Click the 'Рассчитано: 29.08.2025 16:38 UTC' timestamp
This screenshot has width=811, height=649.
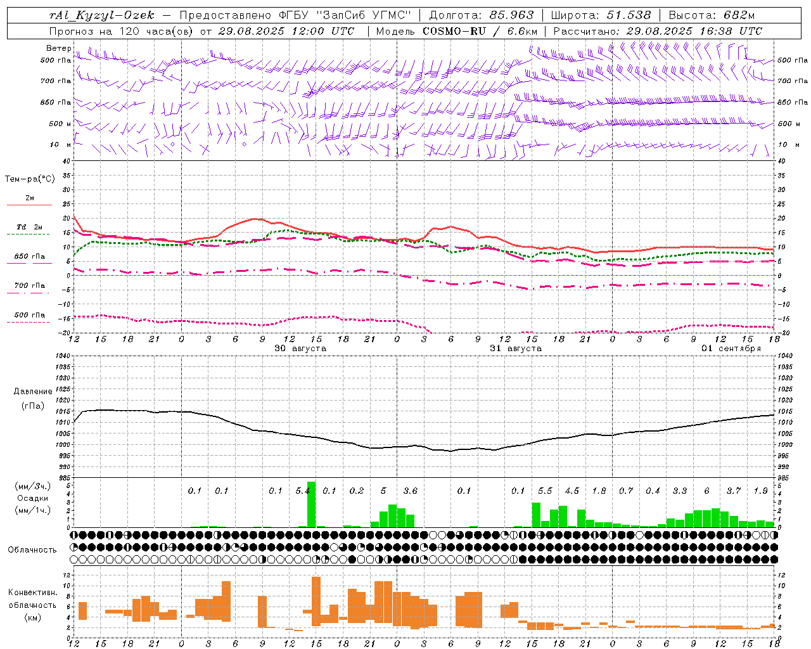click(658, 31)
